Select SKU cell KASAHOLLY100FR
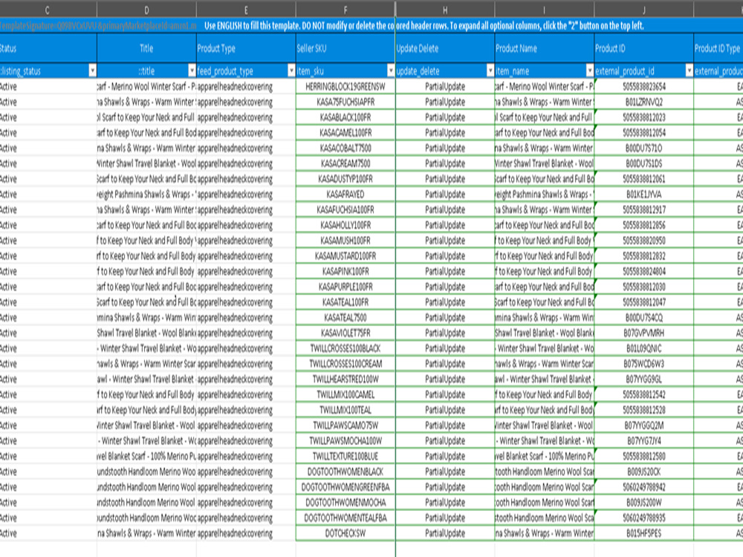This screenshot has height=557, width=743. 345,225
